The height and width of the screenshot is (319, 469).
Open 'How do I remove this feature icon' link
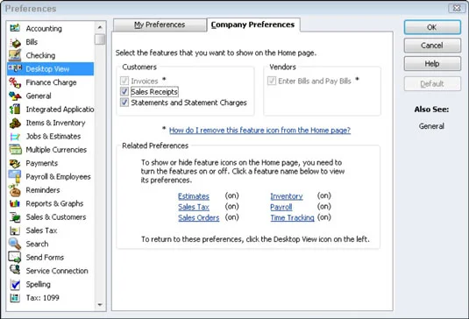point(259,131)
